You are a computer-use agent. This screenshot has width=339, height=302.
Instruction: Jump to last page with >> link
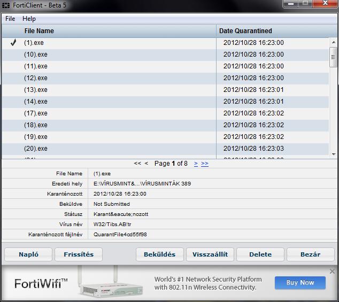click(205, 164)
